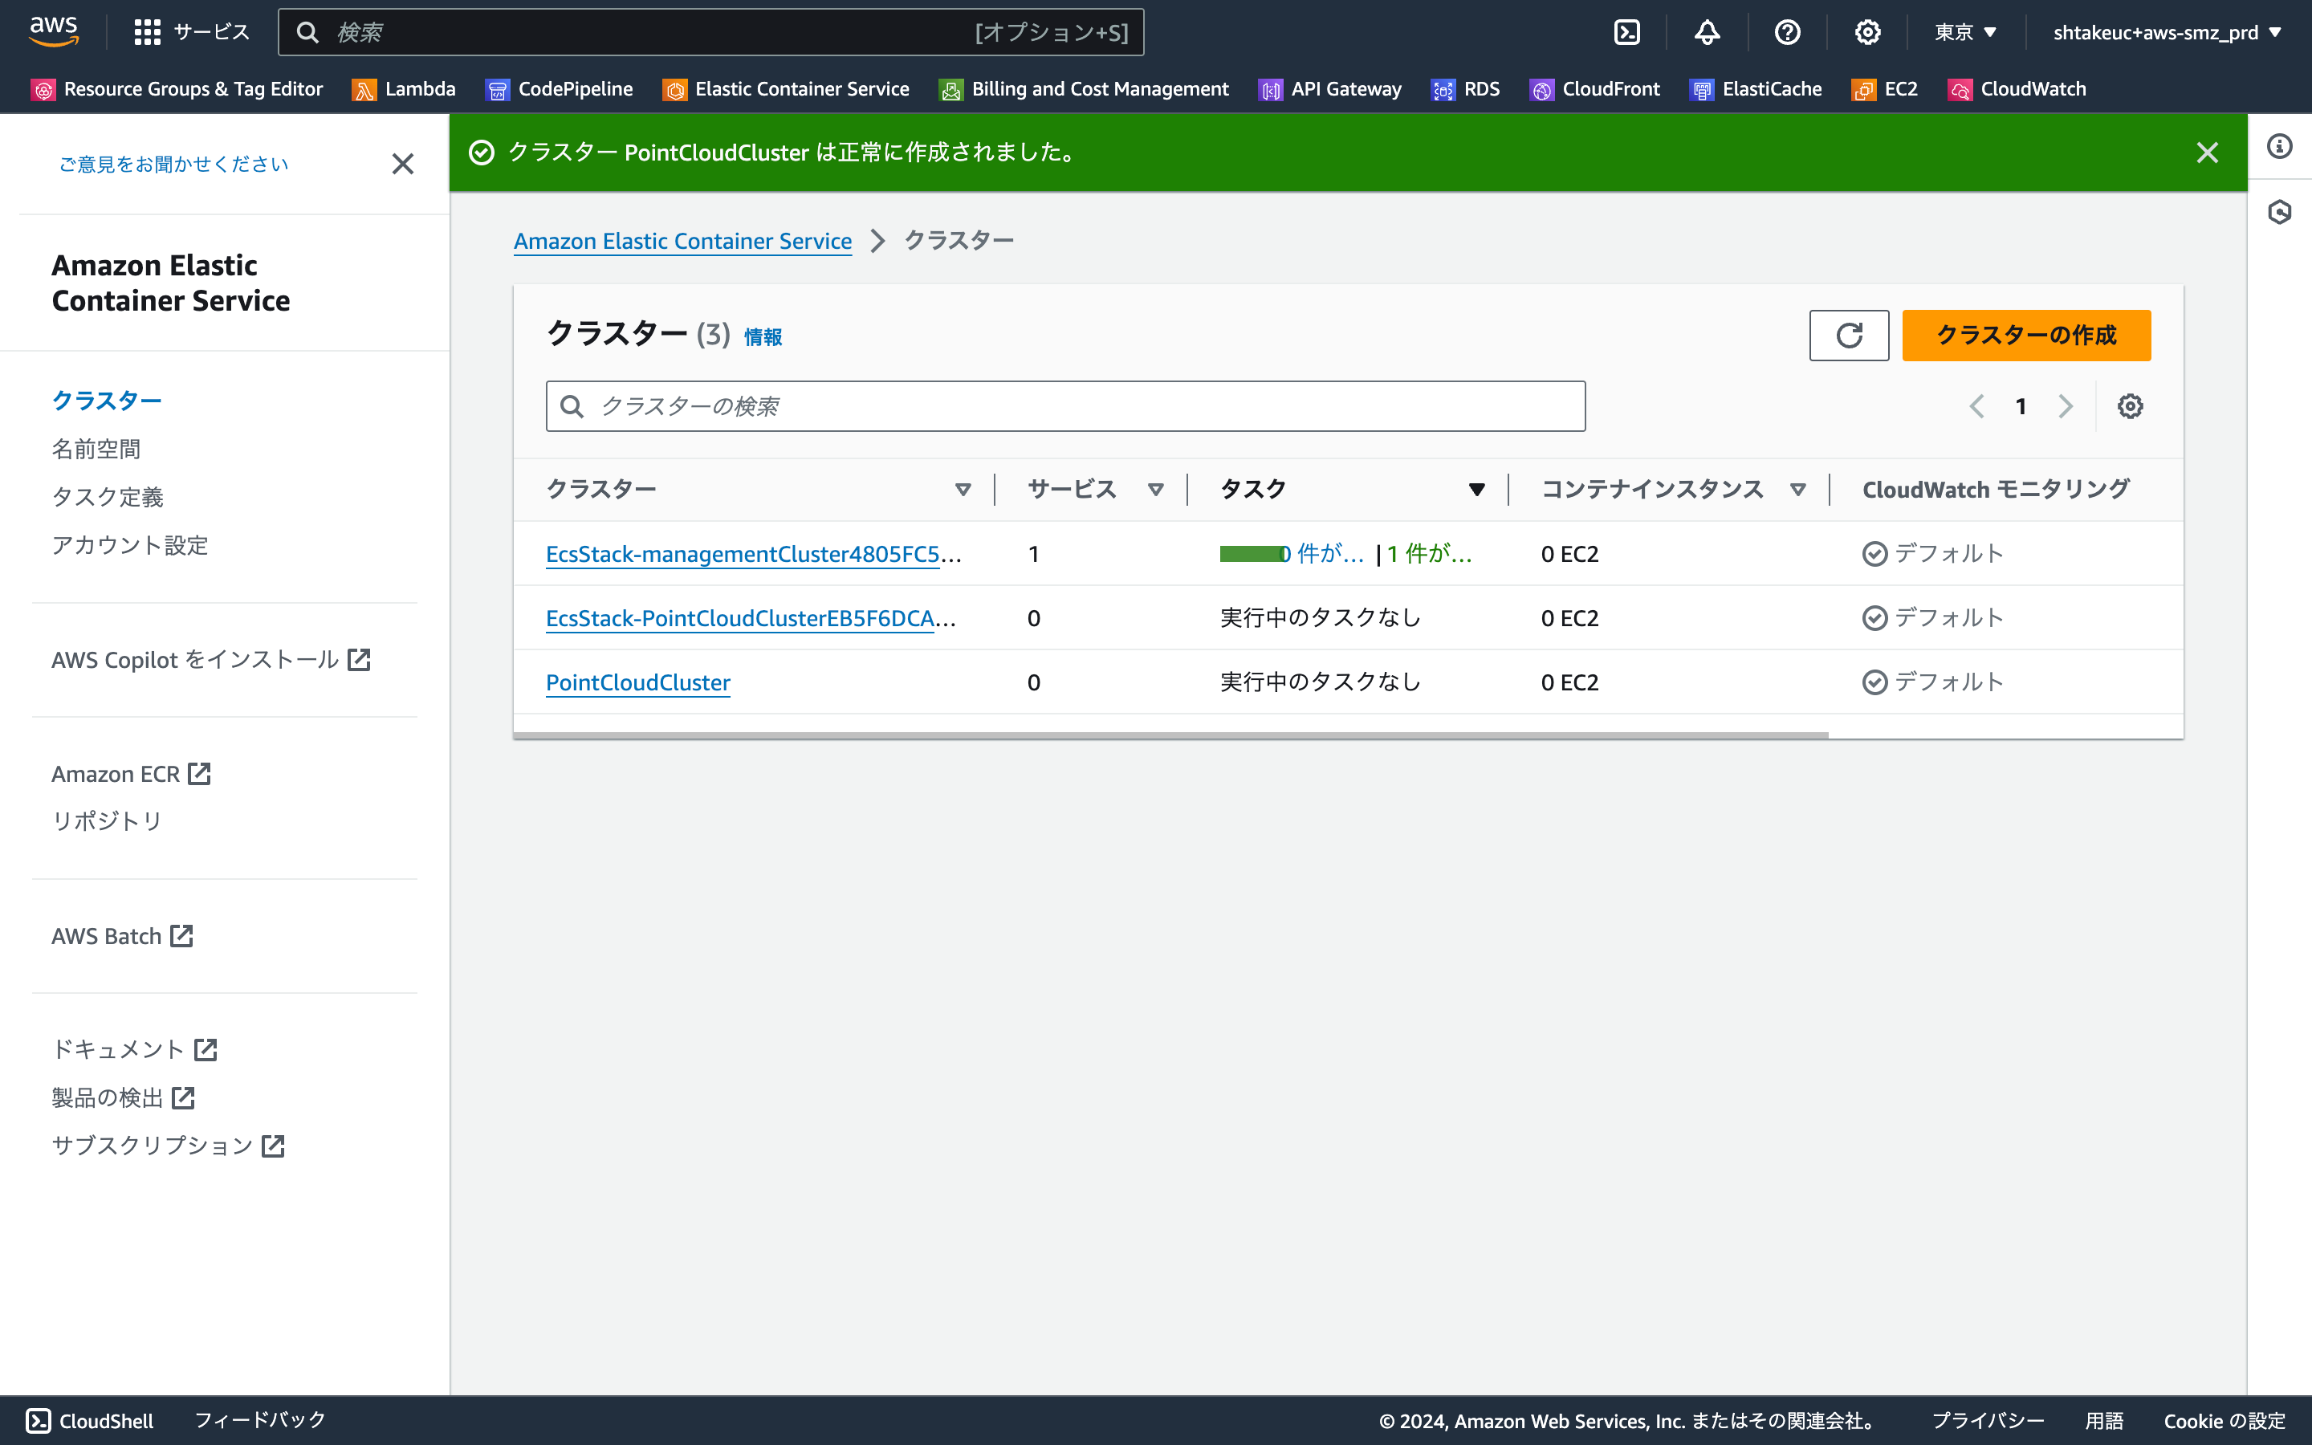The image size is (2312, 1445).
Task: Open the Lambda favorites shortcut
Action: pyautogui.click(x=404, y=89)
